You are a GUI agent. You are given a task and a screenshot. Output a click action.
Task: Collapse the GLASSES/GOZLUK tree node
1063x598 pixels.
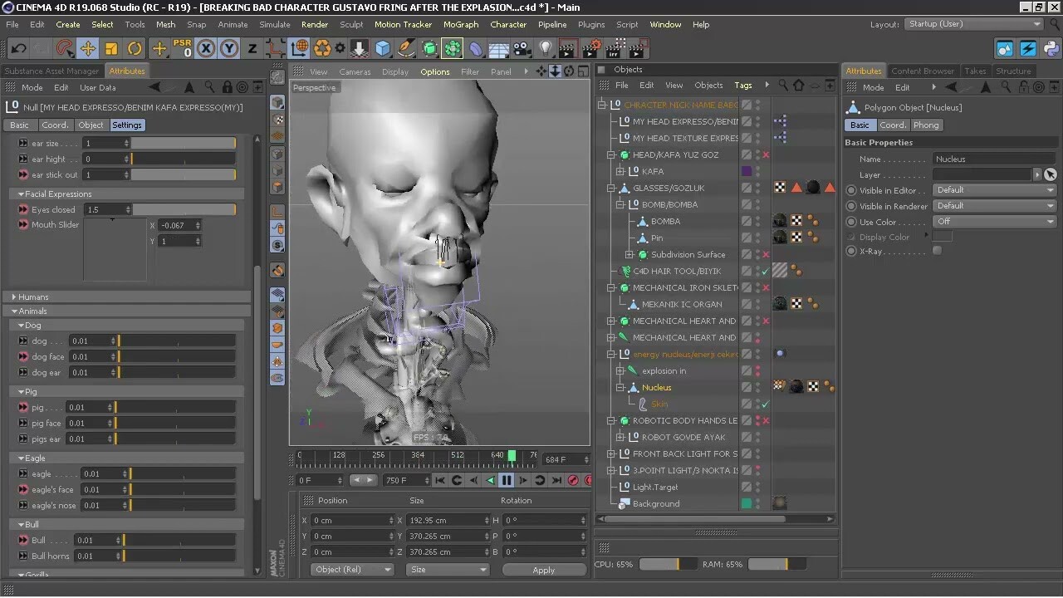click(x=611, y=189)
